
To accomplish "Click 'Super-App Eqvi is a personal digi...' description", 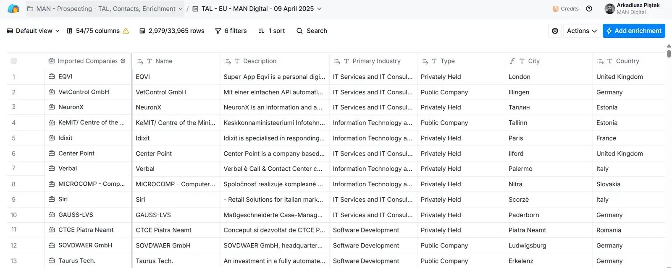I will [x=274, y=77].
